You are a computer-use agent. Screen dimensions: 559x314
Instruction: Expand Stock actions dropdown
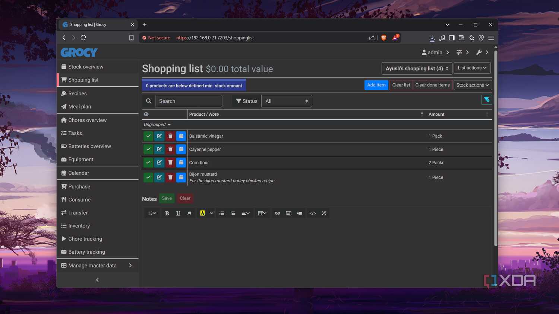coord(473,85)
